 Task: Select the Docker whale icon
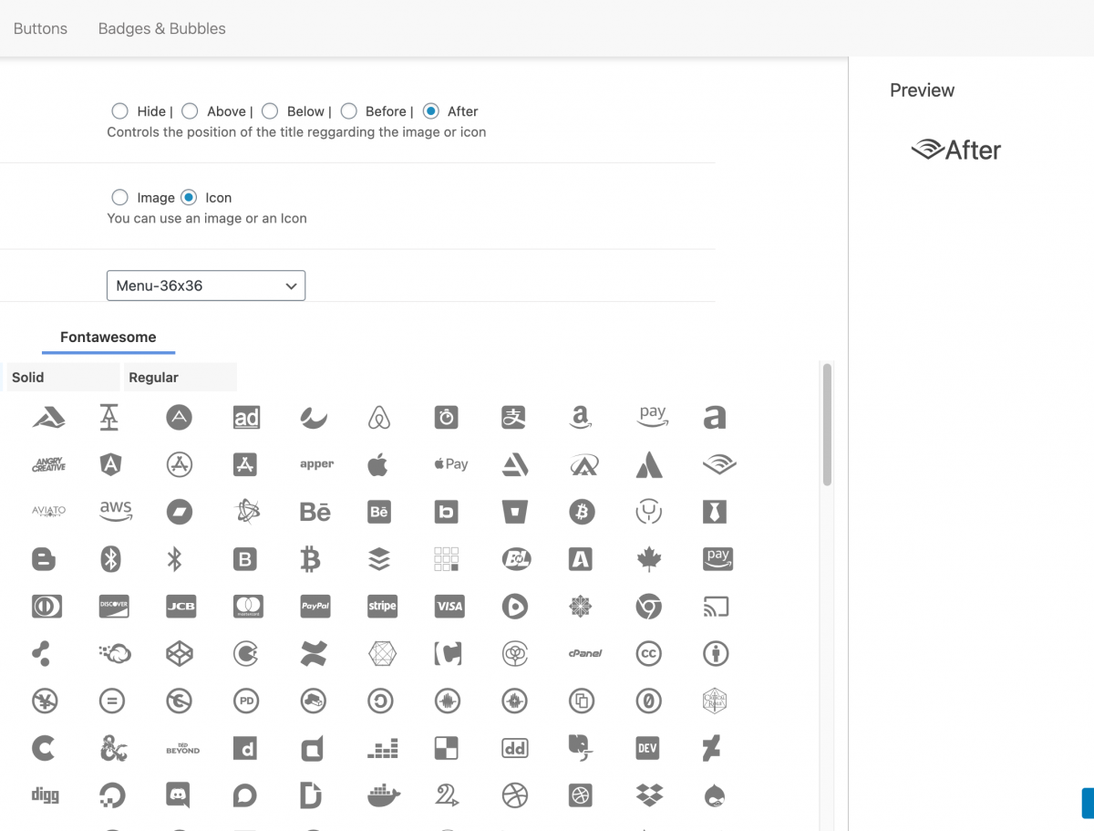[x=383, y=795]
